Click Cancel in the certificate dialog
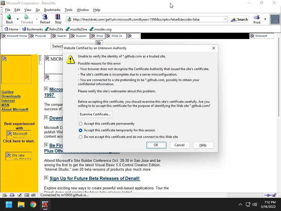Viewport: 281px width, 211px height. click(179, 145)
